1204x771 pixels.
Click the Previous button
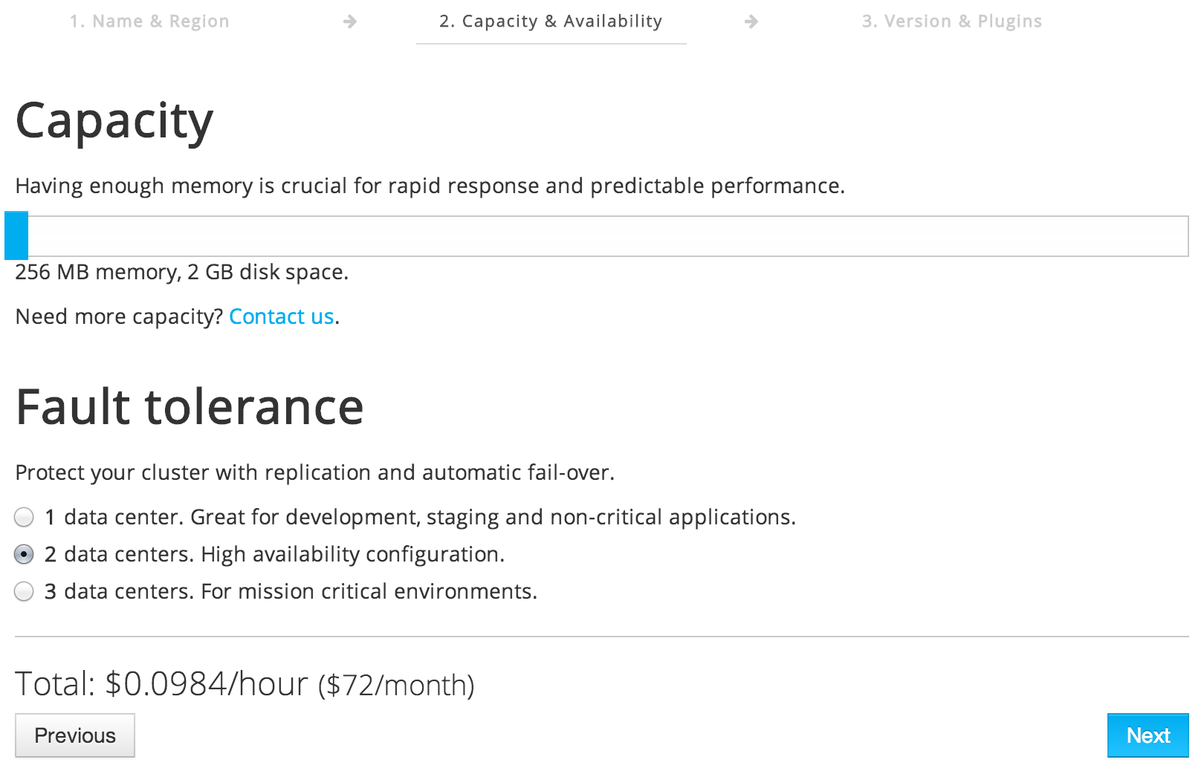[74, 735]
